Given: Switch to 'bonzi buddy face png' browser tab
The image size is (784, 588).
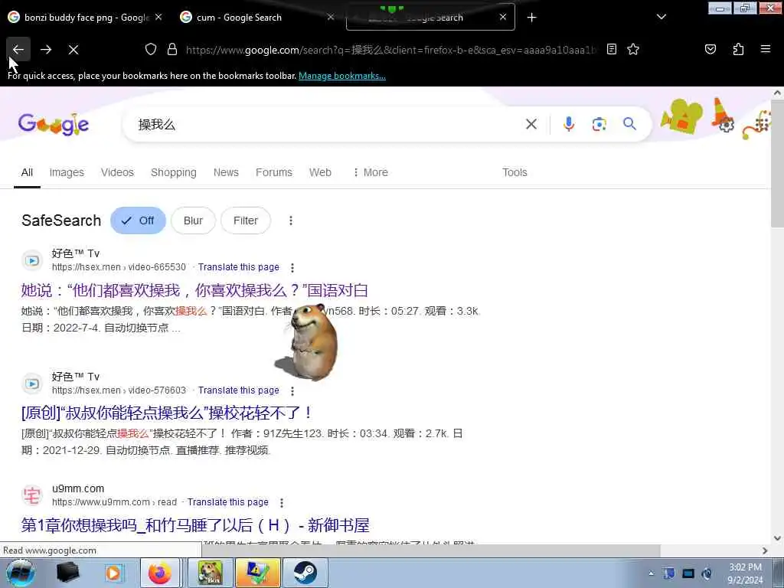Looking at the screenshot, I should click(85, 18).
